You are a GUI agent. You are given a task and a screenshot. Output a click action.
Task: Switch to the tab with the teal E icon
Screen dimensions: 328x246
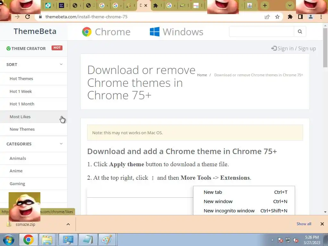pyautogui.click(x=48, y=5)
